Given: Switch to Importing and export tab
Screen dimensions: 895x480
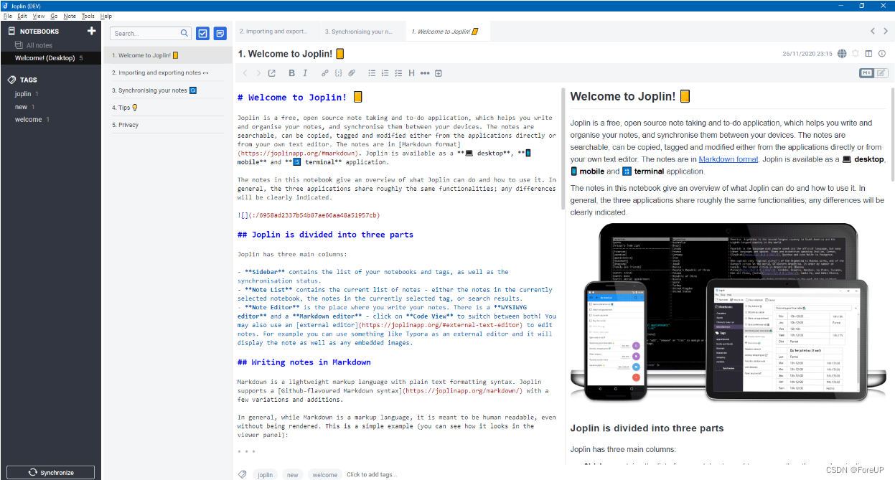Looking at the screenshot, I should click(x=277, y=32).
